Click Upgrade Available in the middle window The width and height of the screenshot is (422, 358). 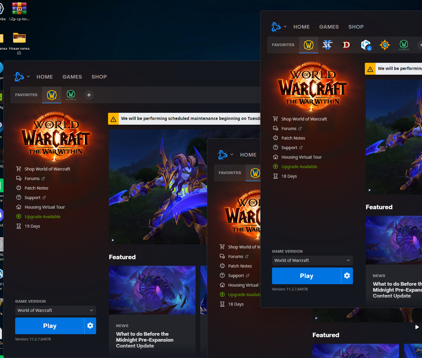pyautogui.click(x=240, y=295)
